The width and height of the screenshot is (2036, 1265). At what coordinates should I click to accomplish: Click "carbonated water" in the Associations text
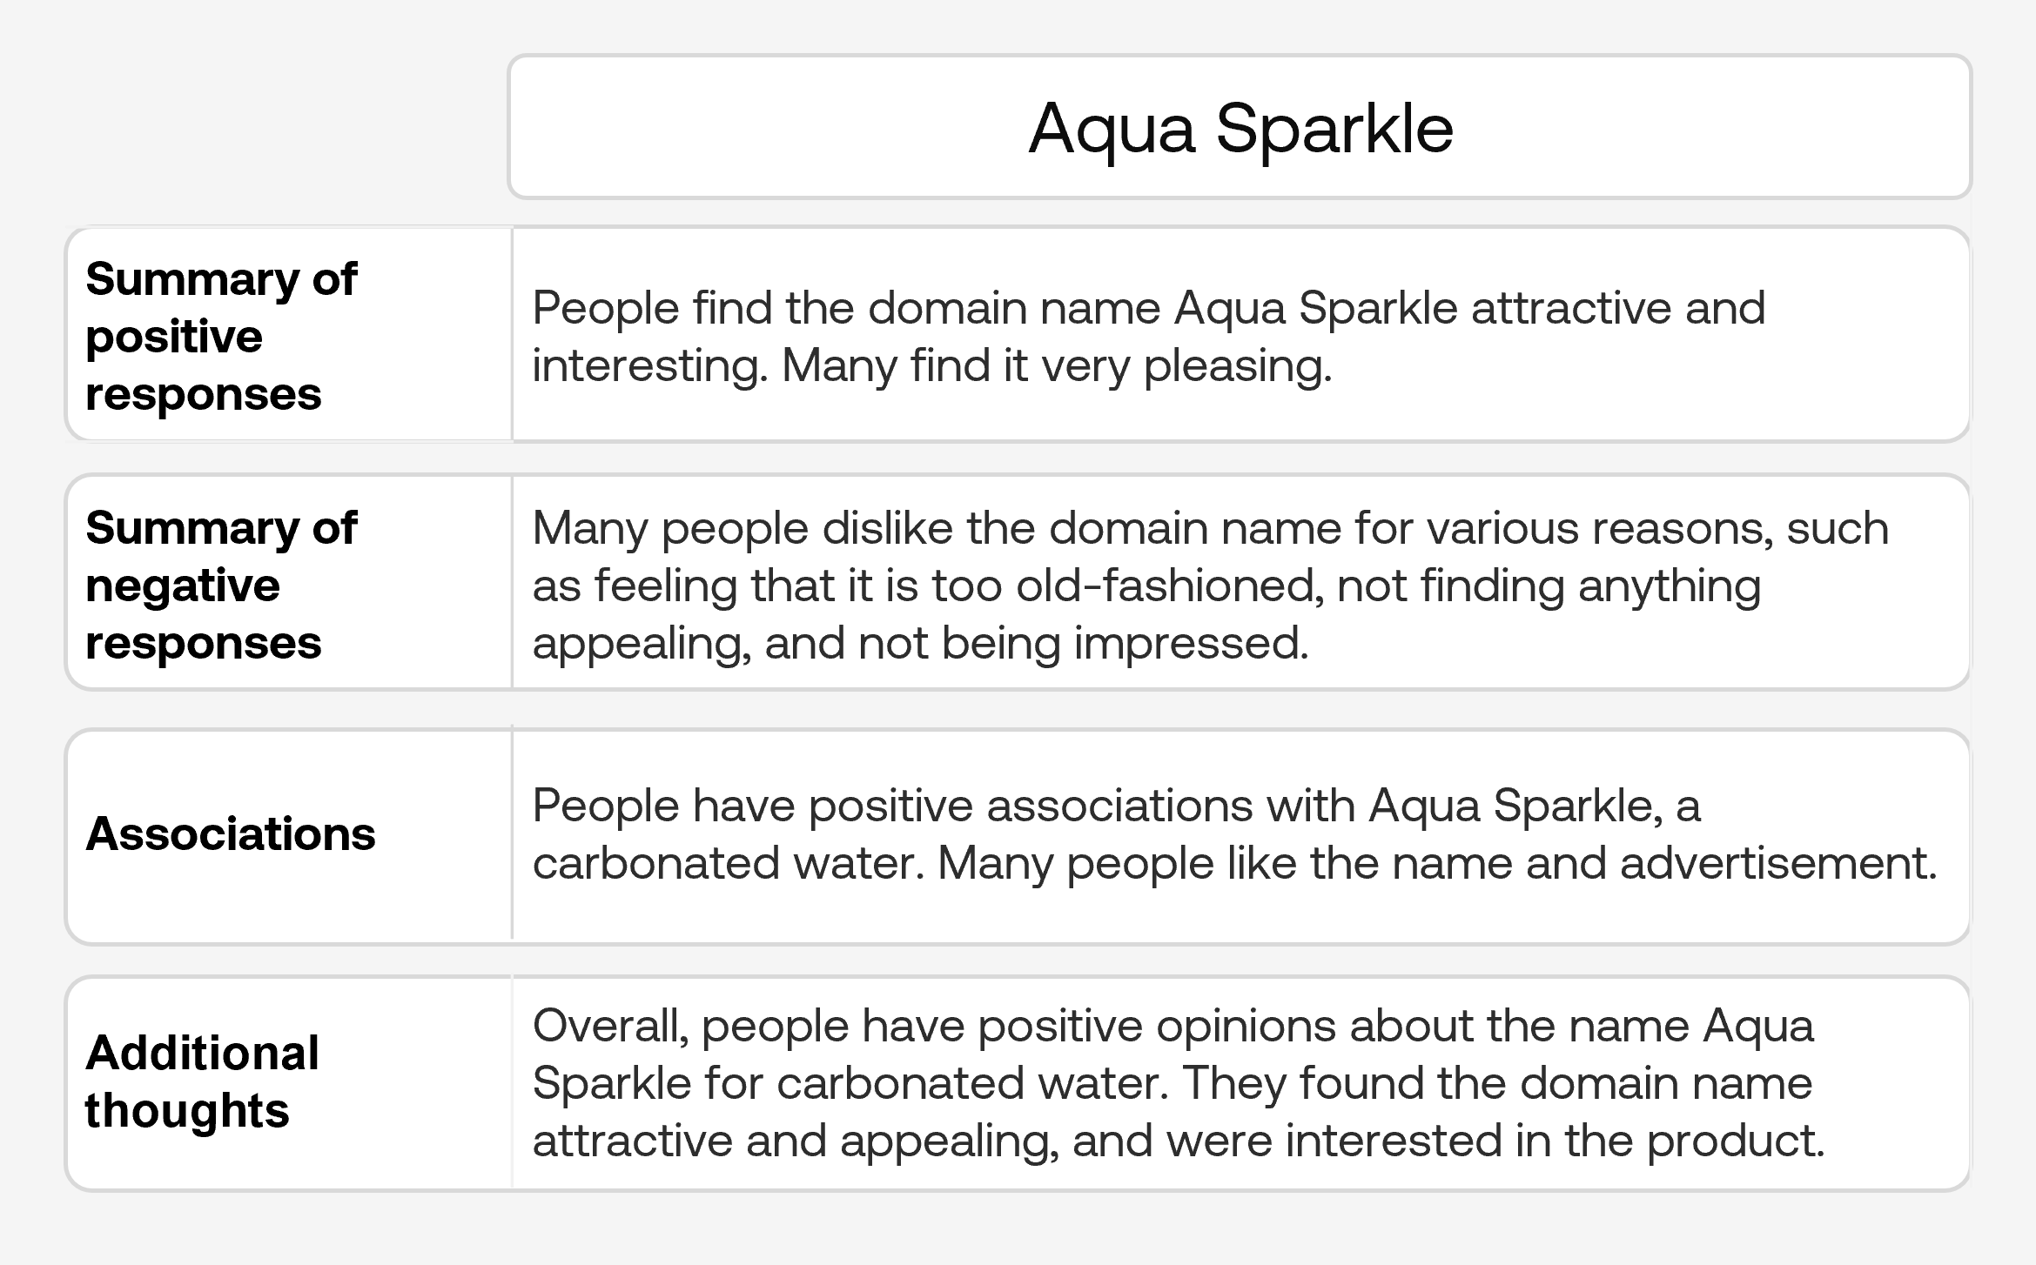tap(725, 863)
